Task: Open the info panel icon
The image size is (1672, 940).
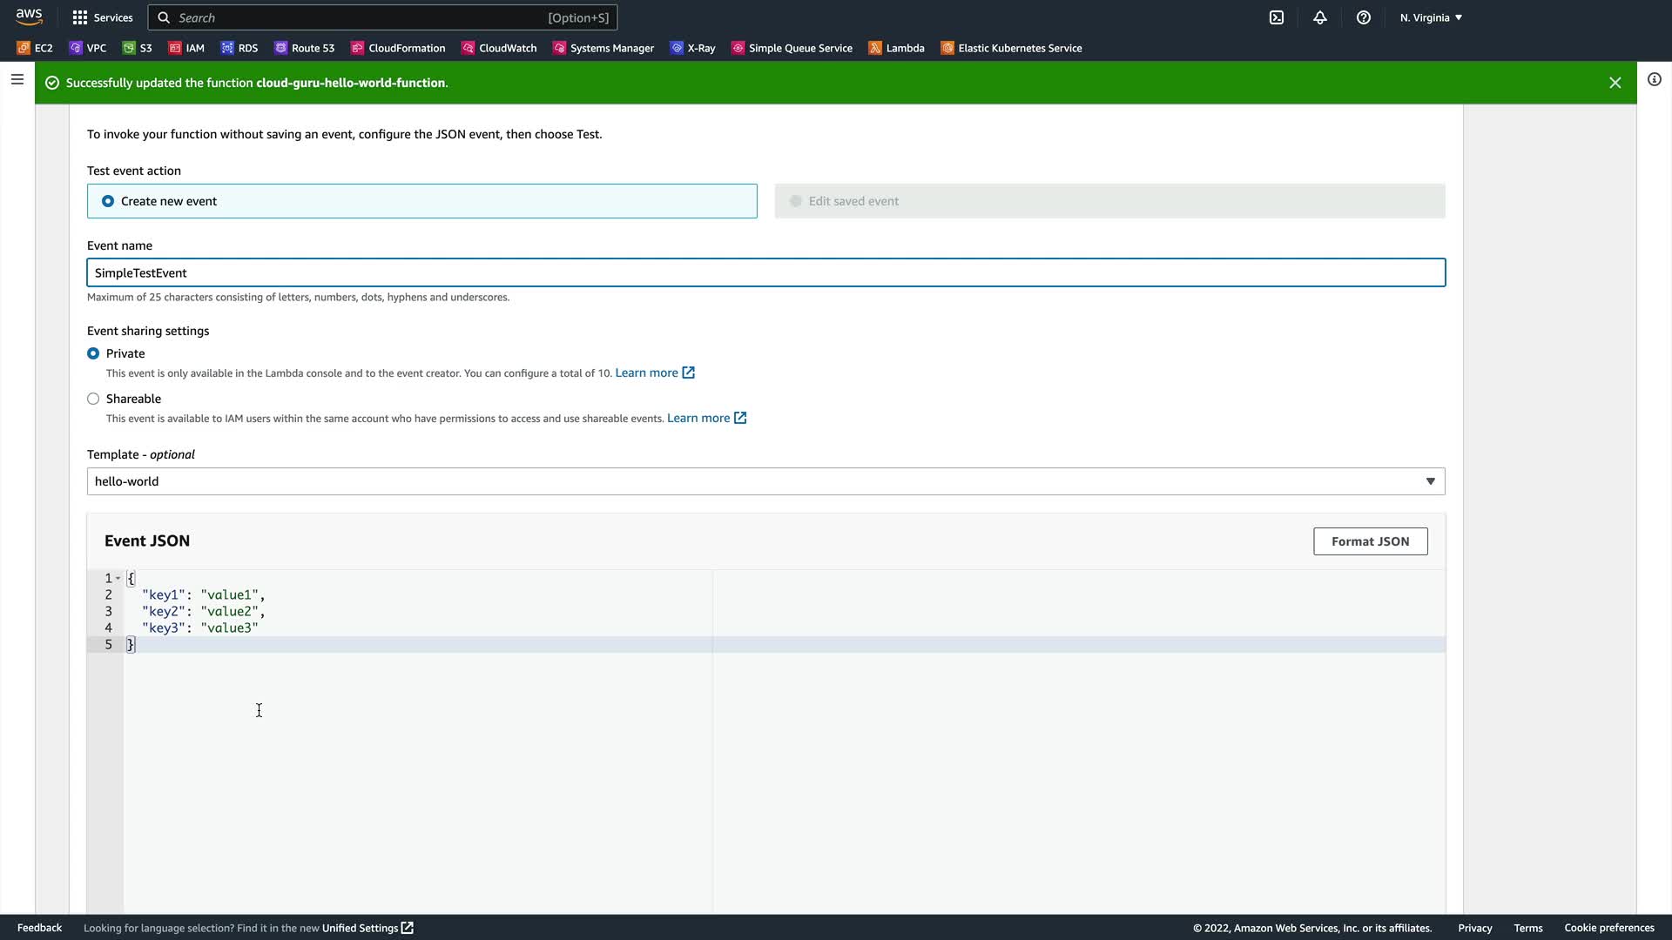Action: pyautogui.click(x=1655, y=79)
